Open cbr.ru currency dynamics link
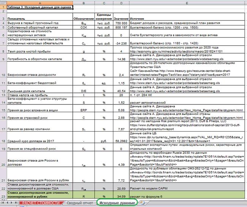This screenshot has width=247, height=207. [186, 139]
